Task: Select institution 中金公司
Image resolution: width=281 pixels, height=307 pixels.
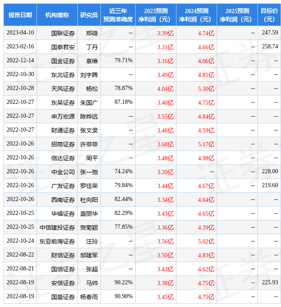Action: click(63, 172)
